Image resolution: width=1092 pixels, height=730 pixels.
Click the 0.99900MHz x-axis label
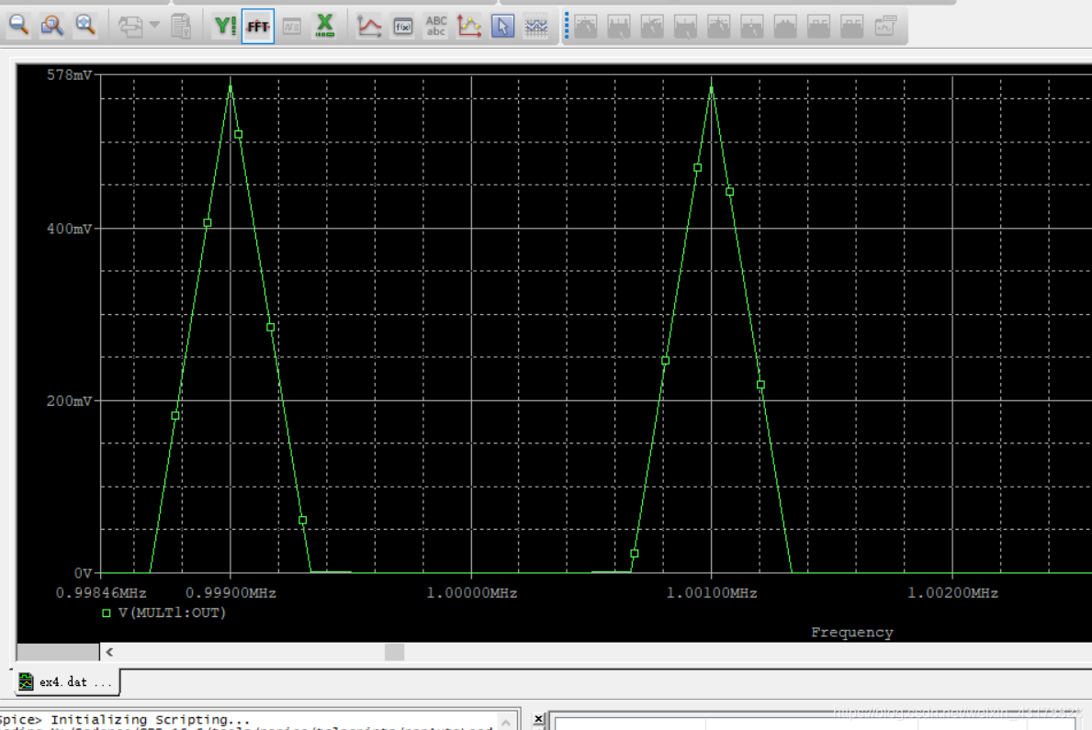231,593
